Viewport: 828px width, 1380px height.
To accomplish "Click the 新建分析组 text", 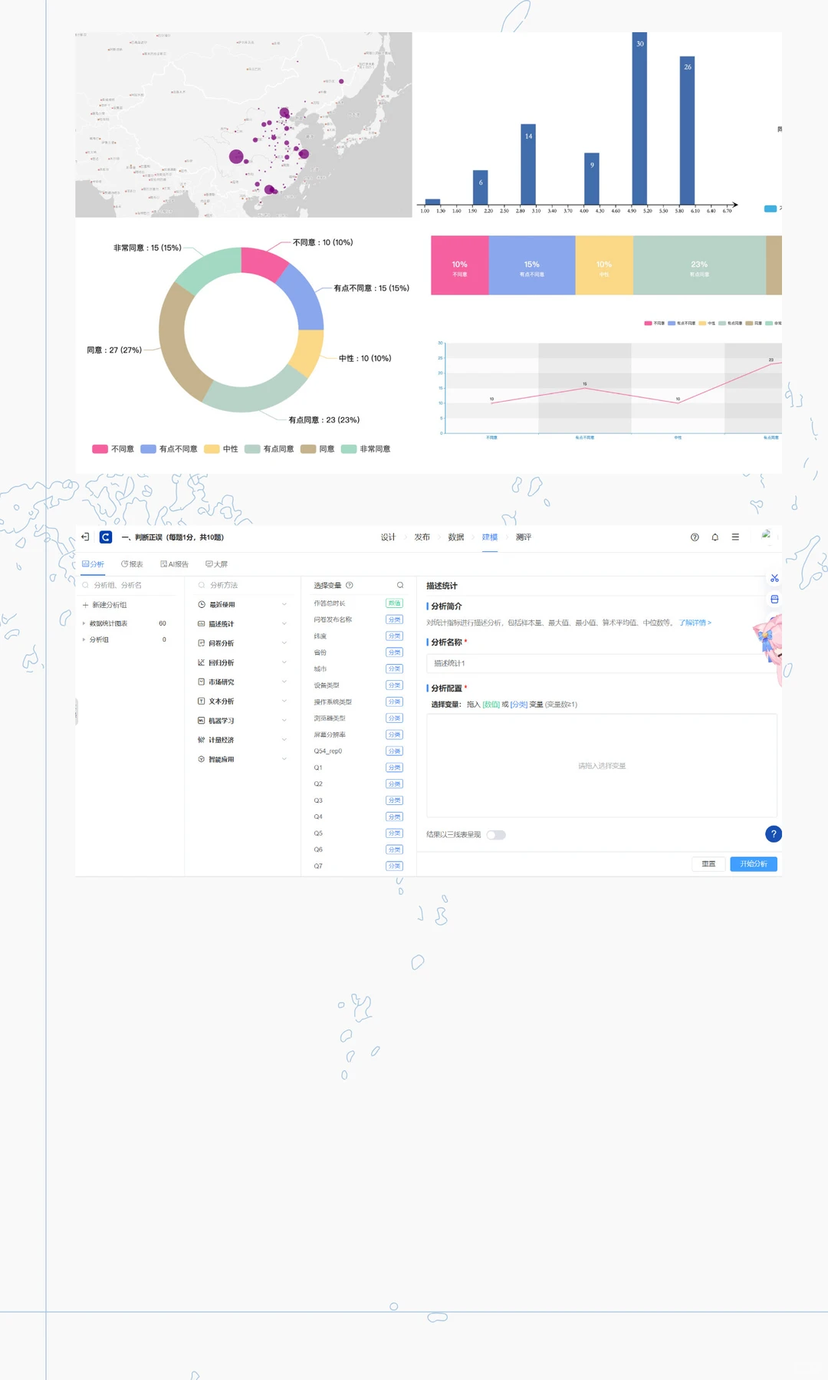I will tap(110, 605).
